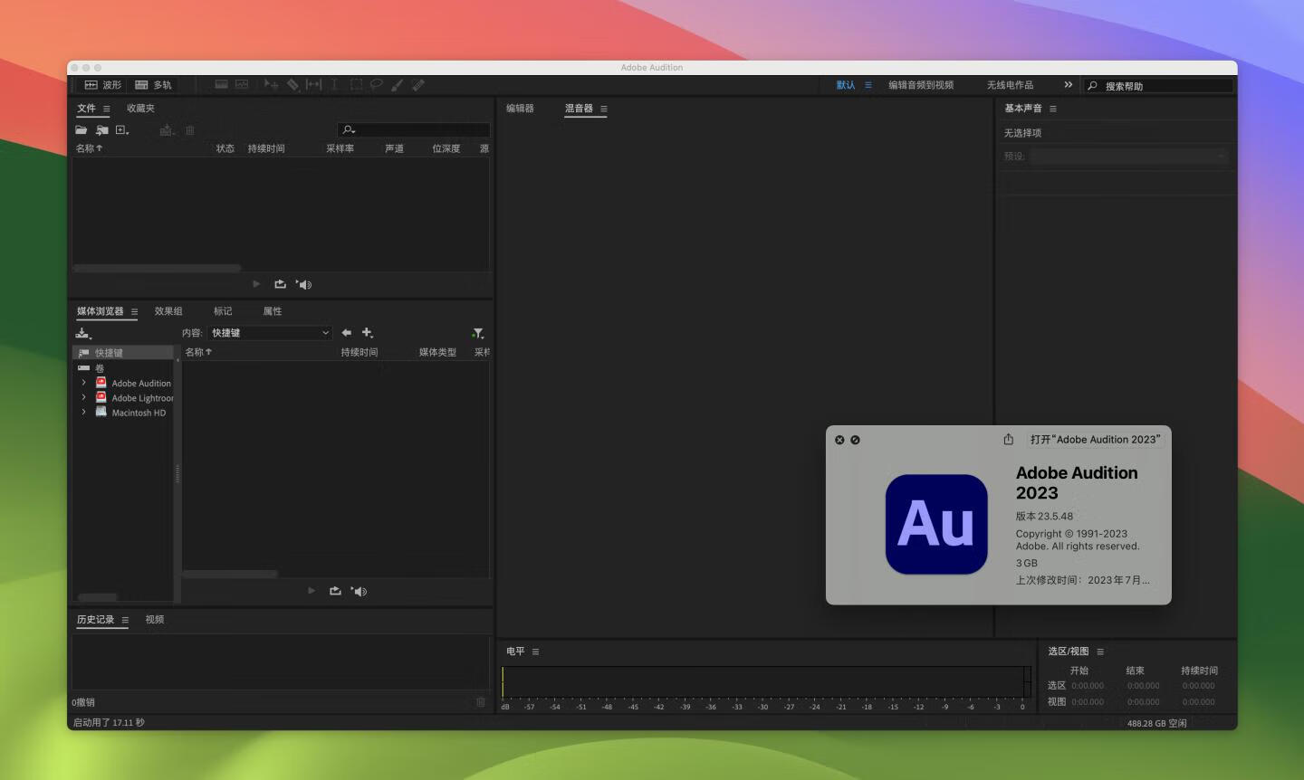Click trash icon in History panel
Screen dimensions: 1304x780
(481, 702)
